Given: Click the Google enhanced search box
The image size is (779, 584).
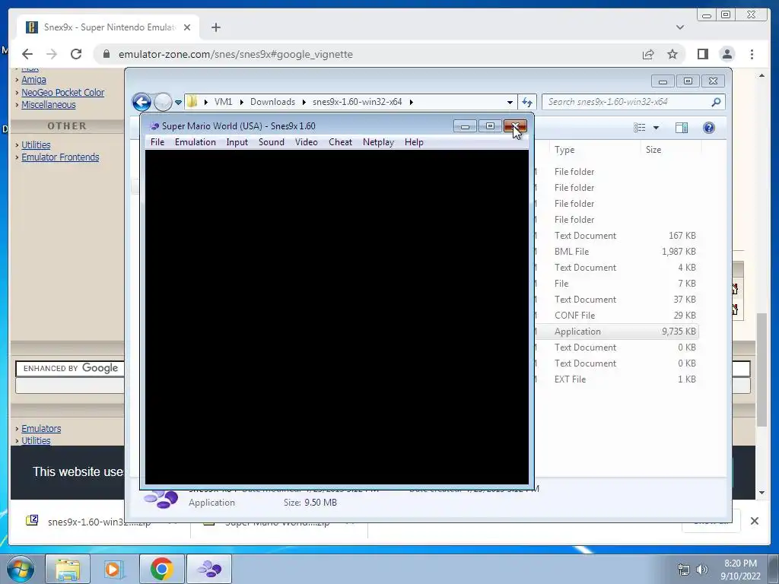Looking at the screenshot, I should 69,369.
